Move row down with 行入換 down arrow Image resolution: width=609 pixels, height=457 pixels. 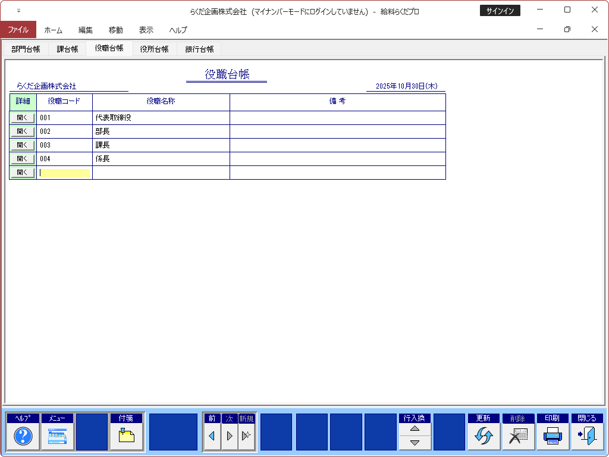[415, 443]
